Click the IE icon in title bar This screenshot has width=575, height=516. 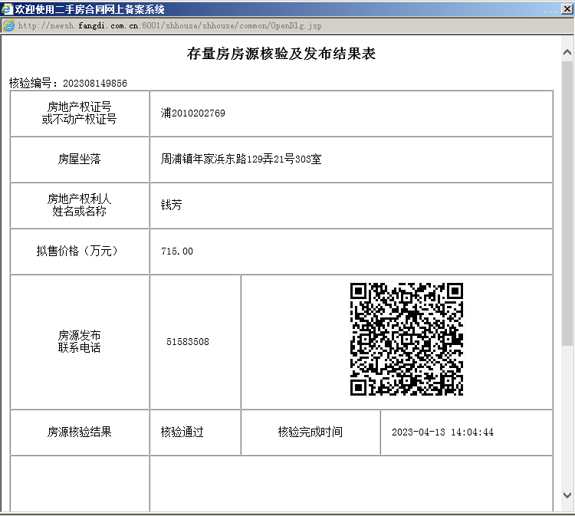(8, 8)
